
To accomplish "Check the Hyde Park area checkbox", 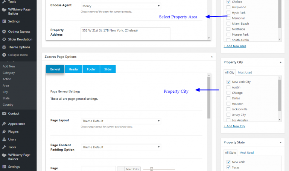I will pos(228,13).
